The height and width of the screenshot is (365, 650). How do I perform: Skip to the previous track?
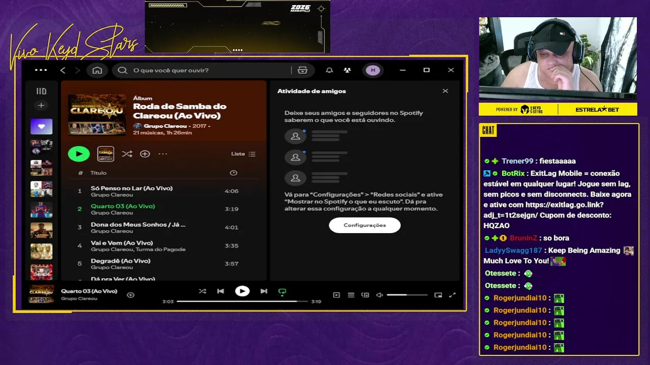pyautogui.click(x=220, y=291)
